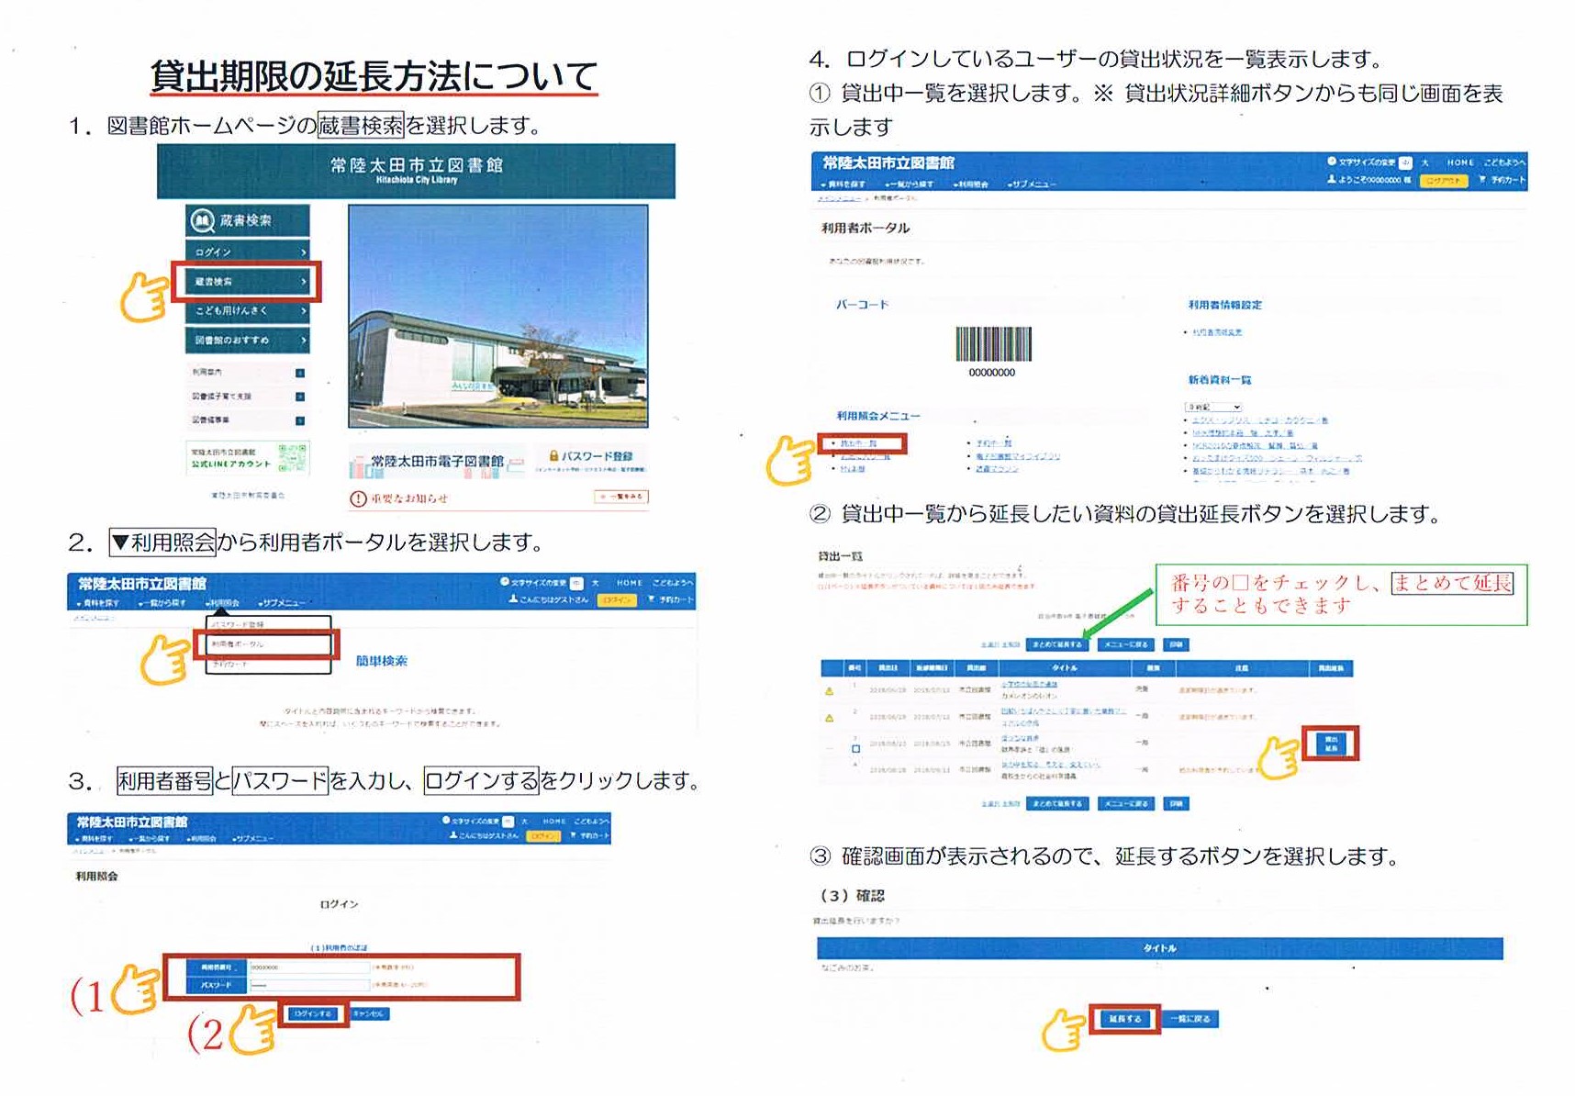Click the top 印刷 button above the loan table
This screenshot has width=1575, height=1096.
coord(1176,644)
